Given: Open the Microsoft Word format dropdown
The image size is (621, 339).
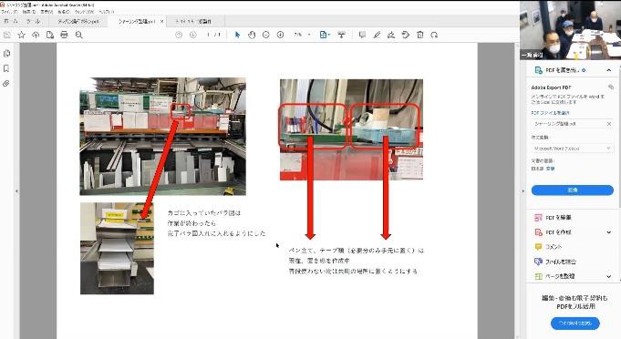Looking at the screenshot, I should coord(573,149).
